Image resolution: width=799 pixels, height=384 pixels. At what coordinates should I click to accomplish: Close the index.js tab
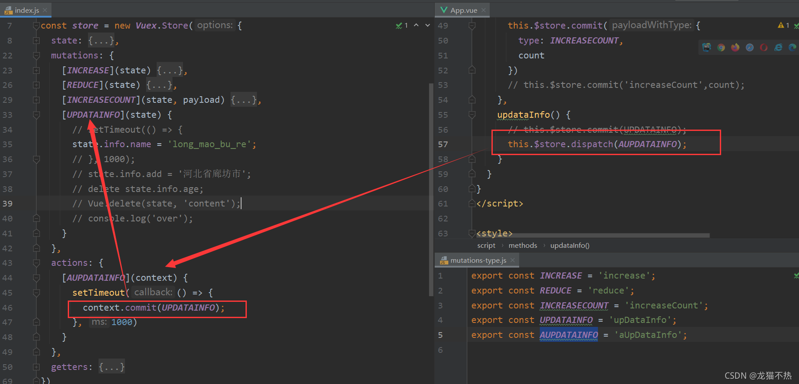tap(45, 10)
